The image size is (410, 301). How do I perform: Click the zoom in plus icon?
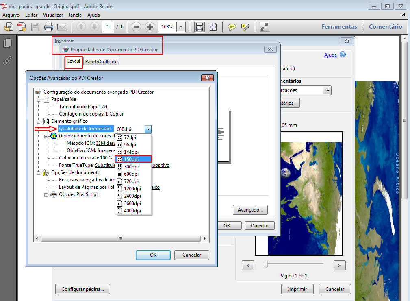150,27
